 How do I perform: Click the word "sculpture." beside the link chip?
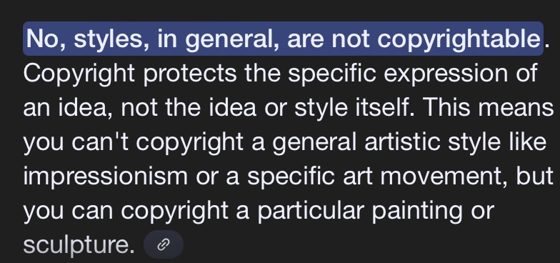click(79, 245)
